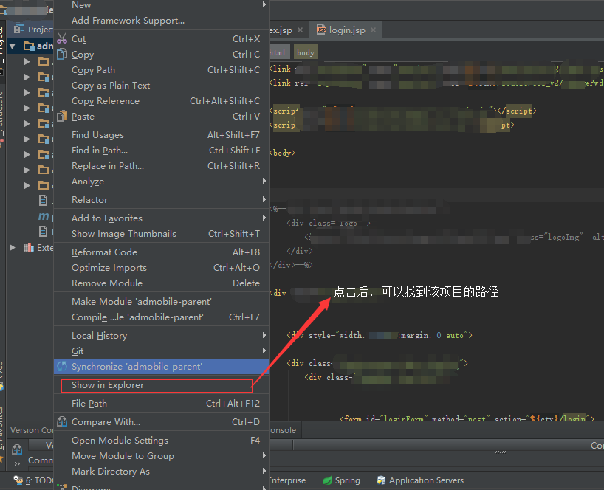
Task: Select Find in Path...
Action: pyautogui.click(x=162, y=151)
